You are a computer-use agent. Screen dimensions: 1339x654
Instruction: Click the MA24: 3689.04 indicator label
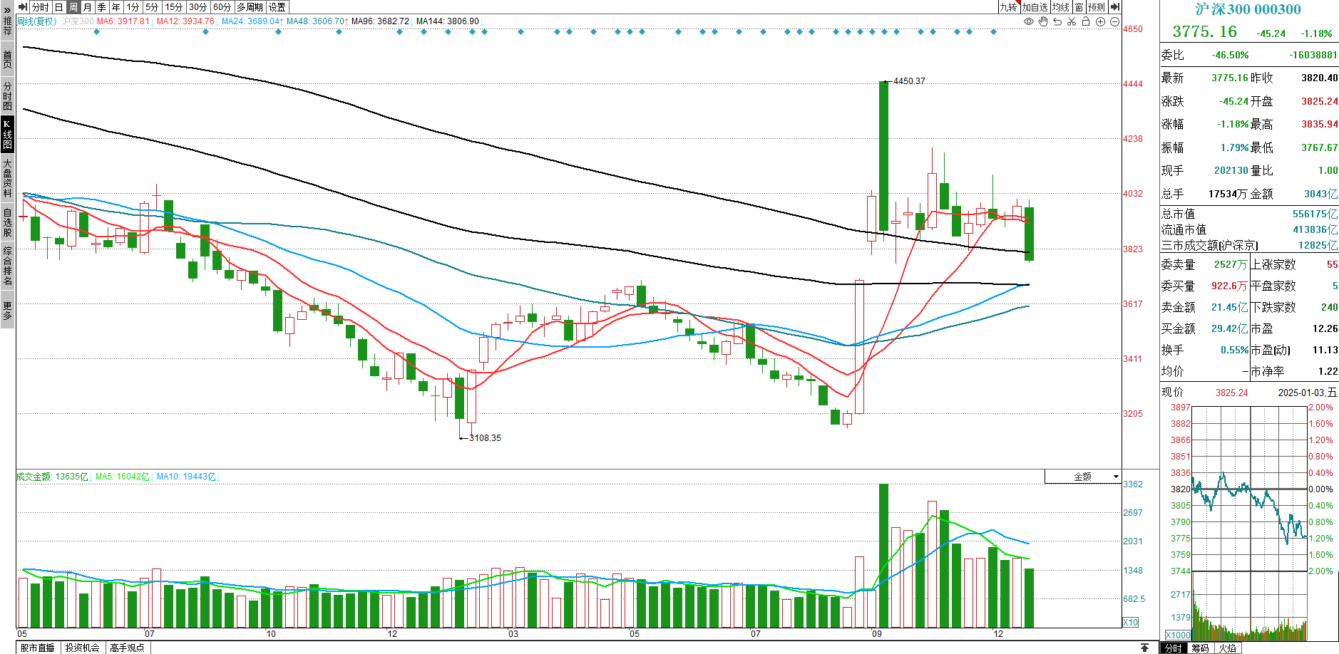250,21
